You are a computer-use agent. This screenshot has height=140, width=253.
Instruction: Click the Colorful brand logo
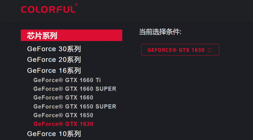(x=48, y=9)
